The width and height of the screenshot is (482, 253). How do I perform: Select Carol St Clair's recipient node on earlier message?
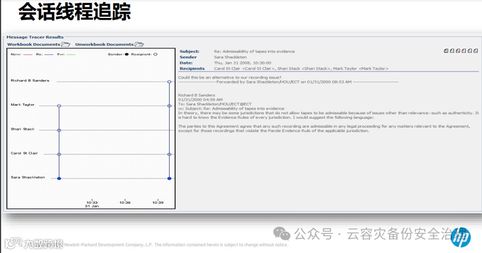click(x=59, y=154)
